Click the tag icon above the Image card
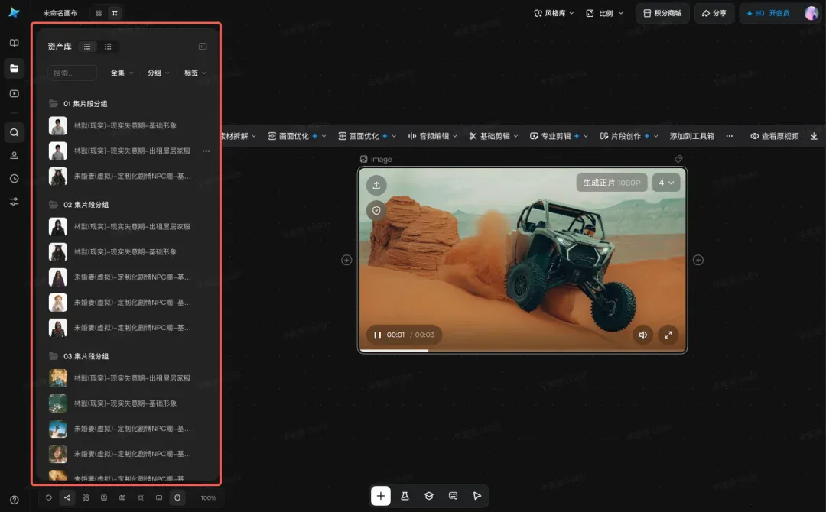 tap(678, 159)
